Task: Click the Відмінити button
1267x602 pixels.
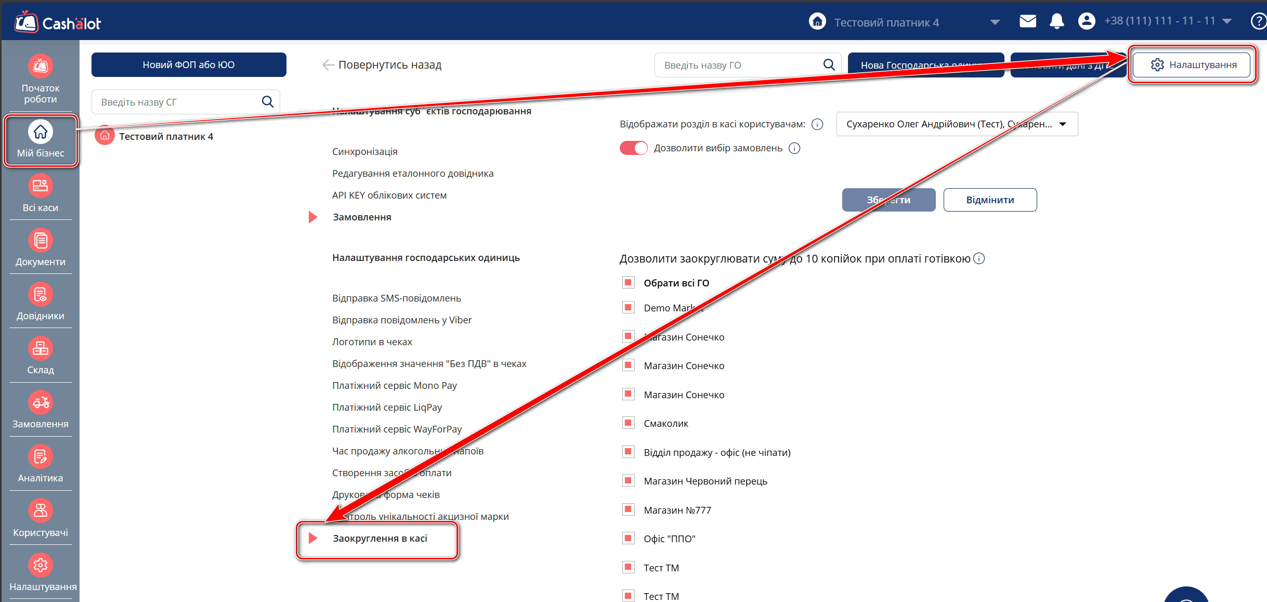Action: [989, 200]
